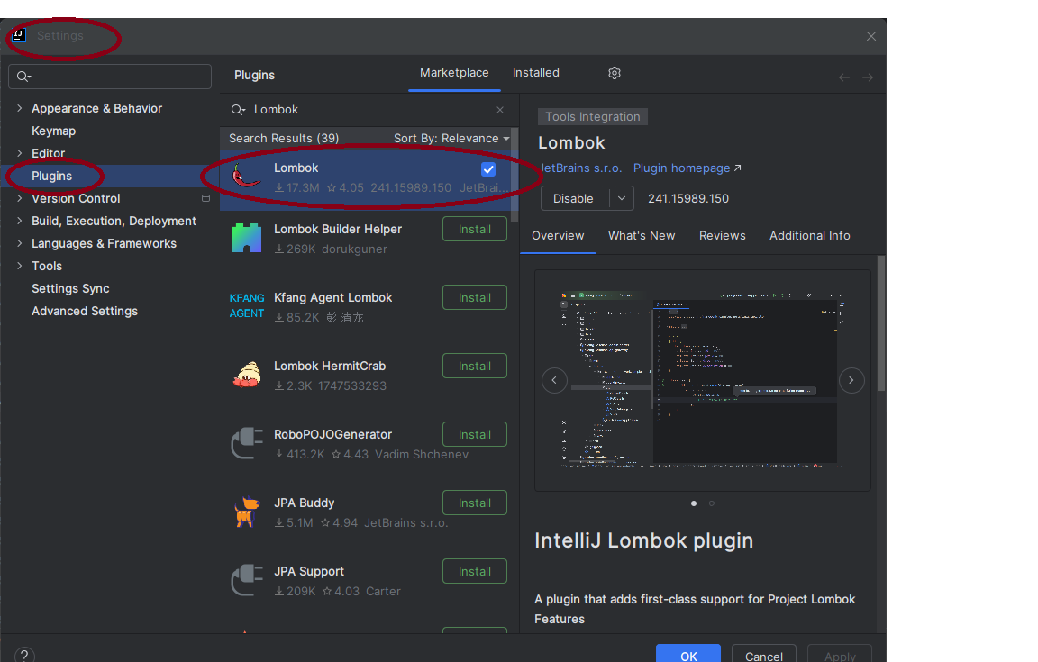Switch to the Installed tab
Image resolution: width=1038 pixels, height=662 pixels.
(535, 73)
